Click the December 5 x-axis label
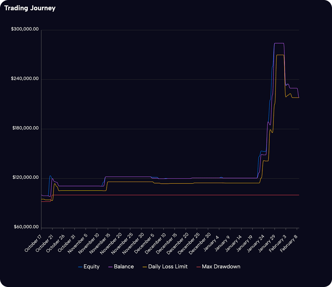The image size is (332, 287). click(144, 244)
